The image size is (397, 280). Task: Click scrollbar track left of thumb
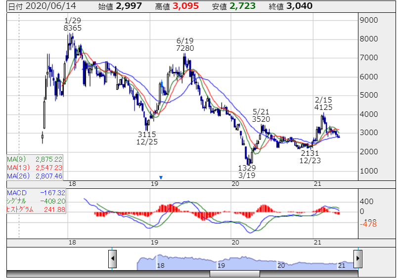108,274
